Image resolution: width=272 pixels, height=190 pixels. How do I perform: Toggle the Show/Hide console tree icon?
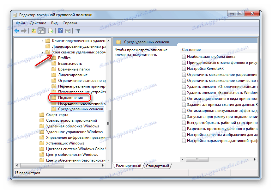41,31
